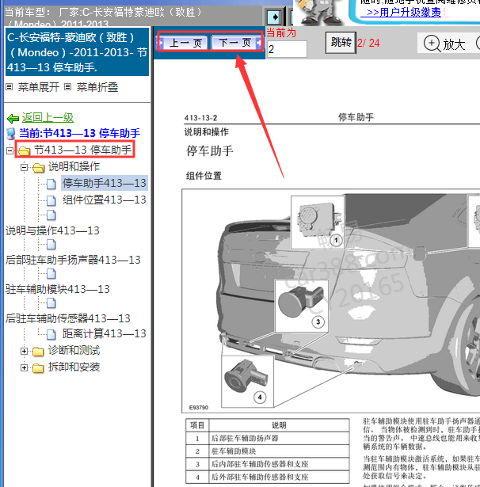Click the 拆卸和安装 folder icon
This screenshot has width=480, height=487.
point(38,368)
